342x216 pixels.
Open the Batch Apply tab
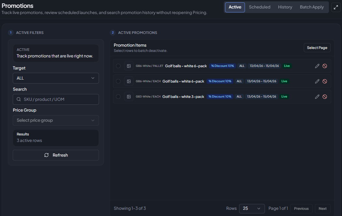312,7
